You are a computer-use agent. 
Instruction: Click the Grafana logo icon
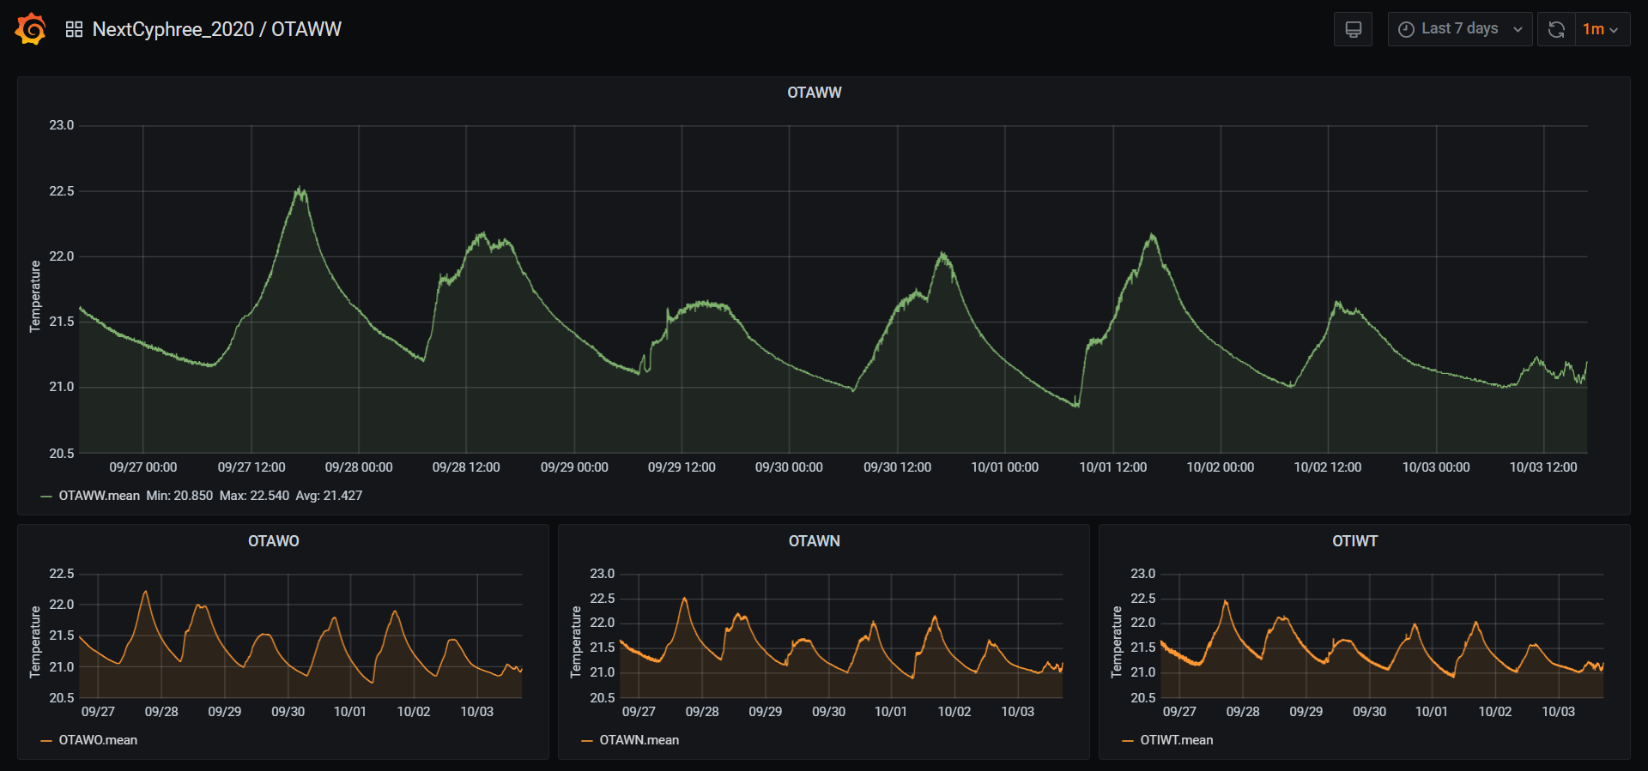[31, 29]
